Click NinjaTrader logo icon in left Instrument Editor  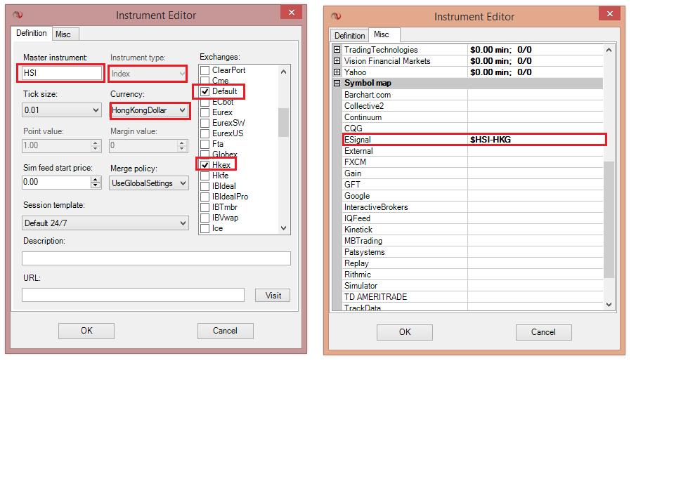pyautogui.click(x=18, y=15)
